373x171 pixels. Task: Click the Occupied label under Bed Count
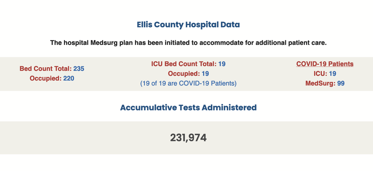coord(46,78)
